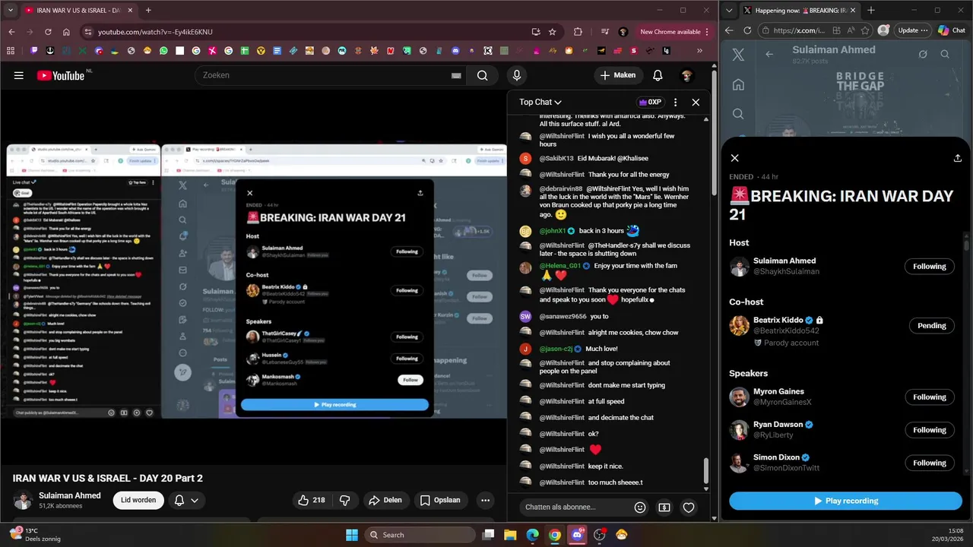Go to the YouTube home logo
This screenshot has width=973, height=547.
(x=61, y=75)
